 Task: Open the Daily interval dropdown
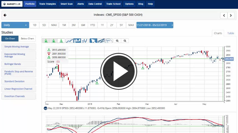(x=15, y=25)
